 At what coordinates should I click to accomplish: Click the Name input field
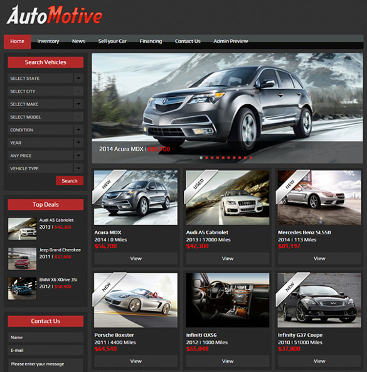pyautogui.click(x=46, y=337)
